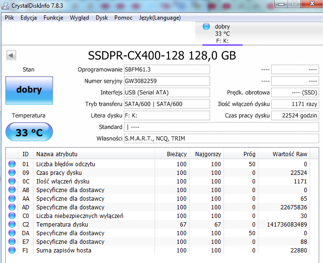The width and height of the screenshot is (323, 263).
Task: Click the ID column header
Action: click(x=25, y=154)
